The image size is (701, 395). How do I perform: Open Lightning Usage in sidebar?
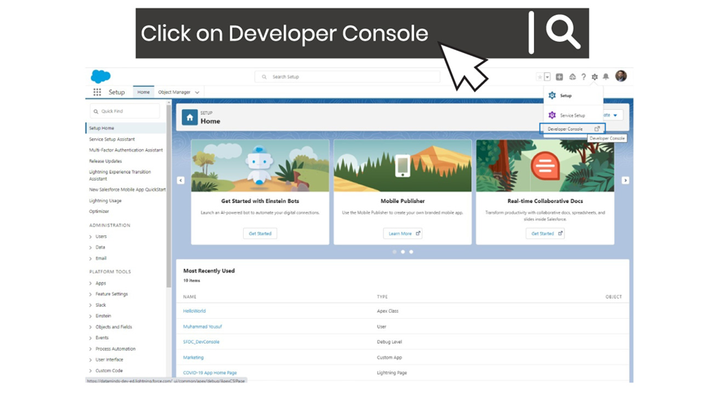(x=105, y=201)
